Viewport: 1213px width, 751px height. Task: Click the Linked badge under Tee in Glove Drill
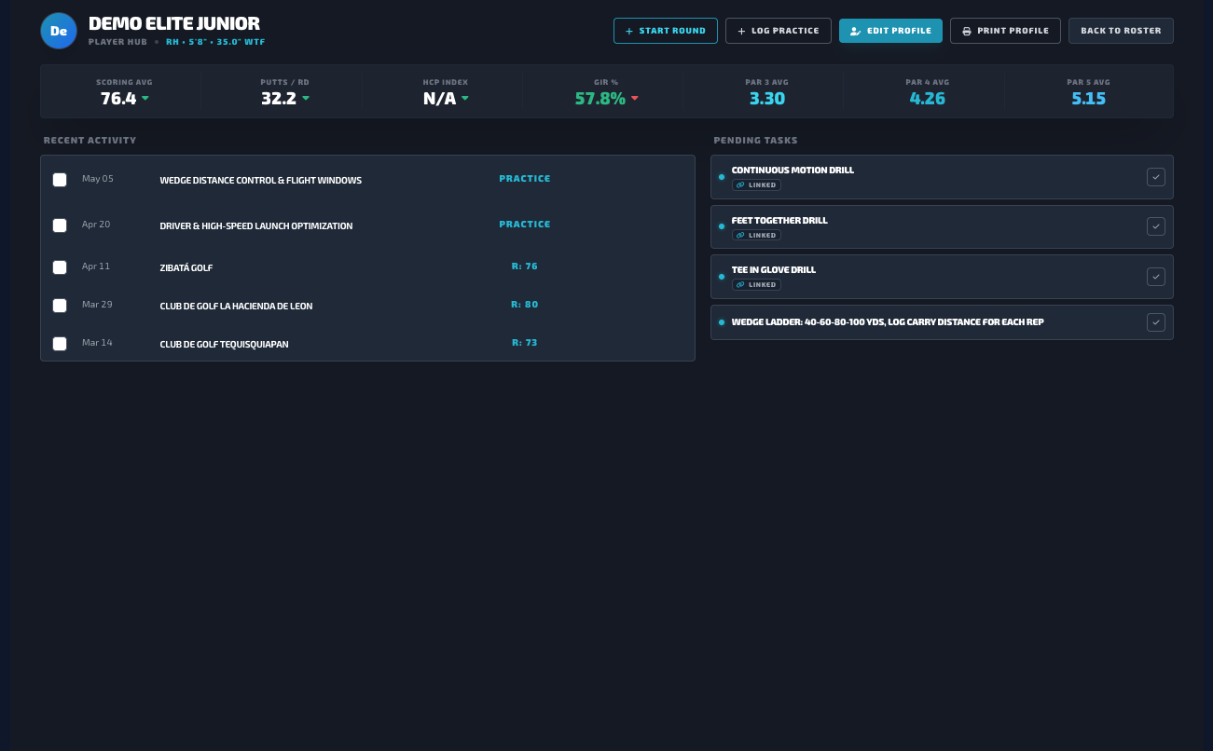click(x=756, y=284)
